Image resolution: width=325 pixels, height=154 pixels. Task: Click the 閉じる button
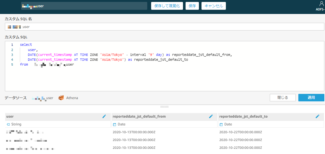283,97
